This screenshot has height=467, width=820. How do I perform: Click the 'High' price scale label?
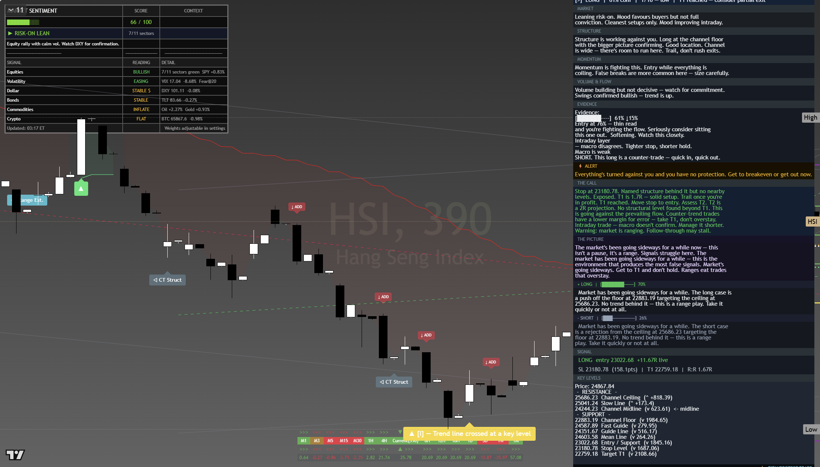pyautogui.click(x=810, y=117)
